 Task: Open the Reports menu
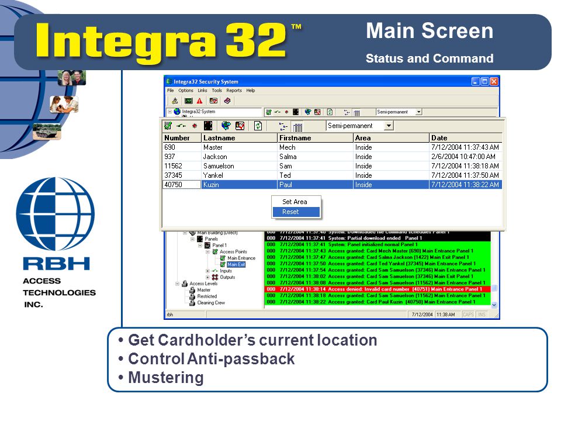click(x=234, y=91)
